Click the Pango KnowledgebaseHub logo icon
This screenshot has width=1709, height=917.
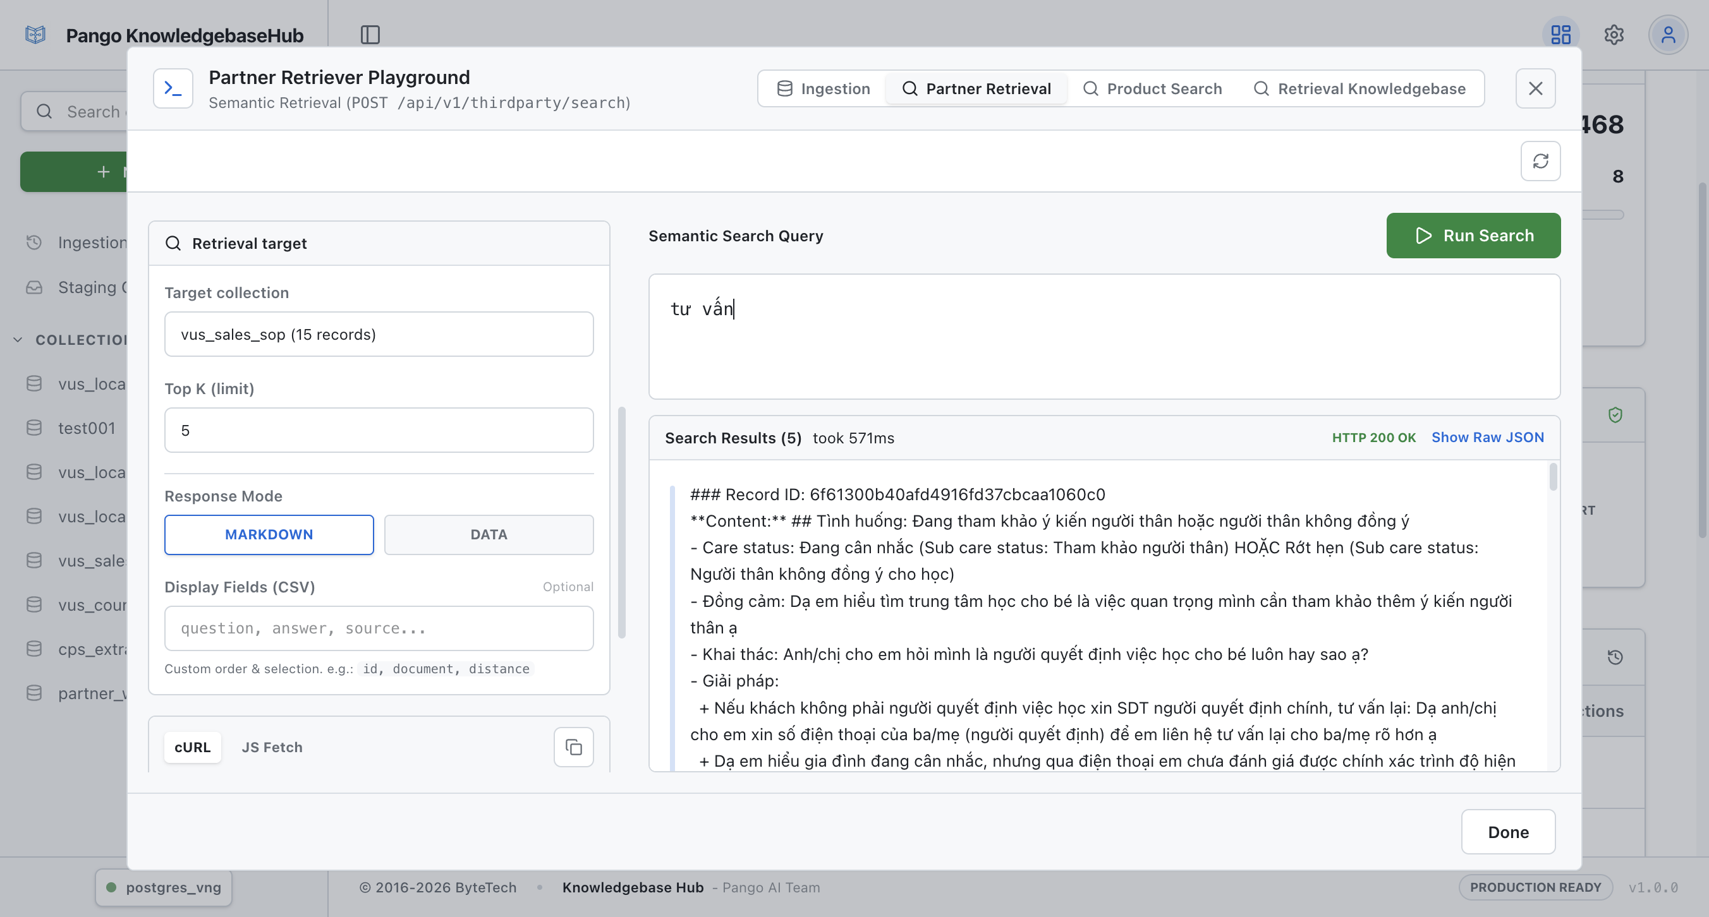click(x=35, y=35)
